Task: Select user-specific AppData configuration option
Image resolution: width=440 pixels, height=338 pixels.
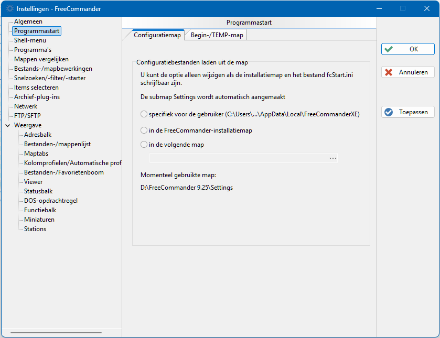Action: click(144, 114)
